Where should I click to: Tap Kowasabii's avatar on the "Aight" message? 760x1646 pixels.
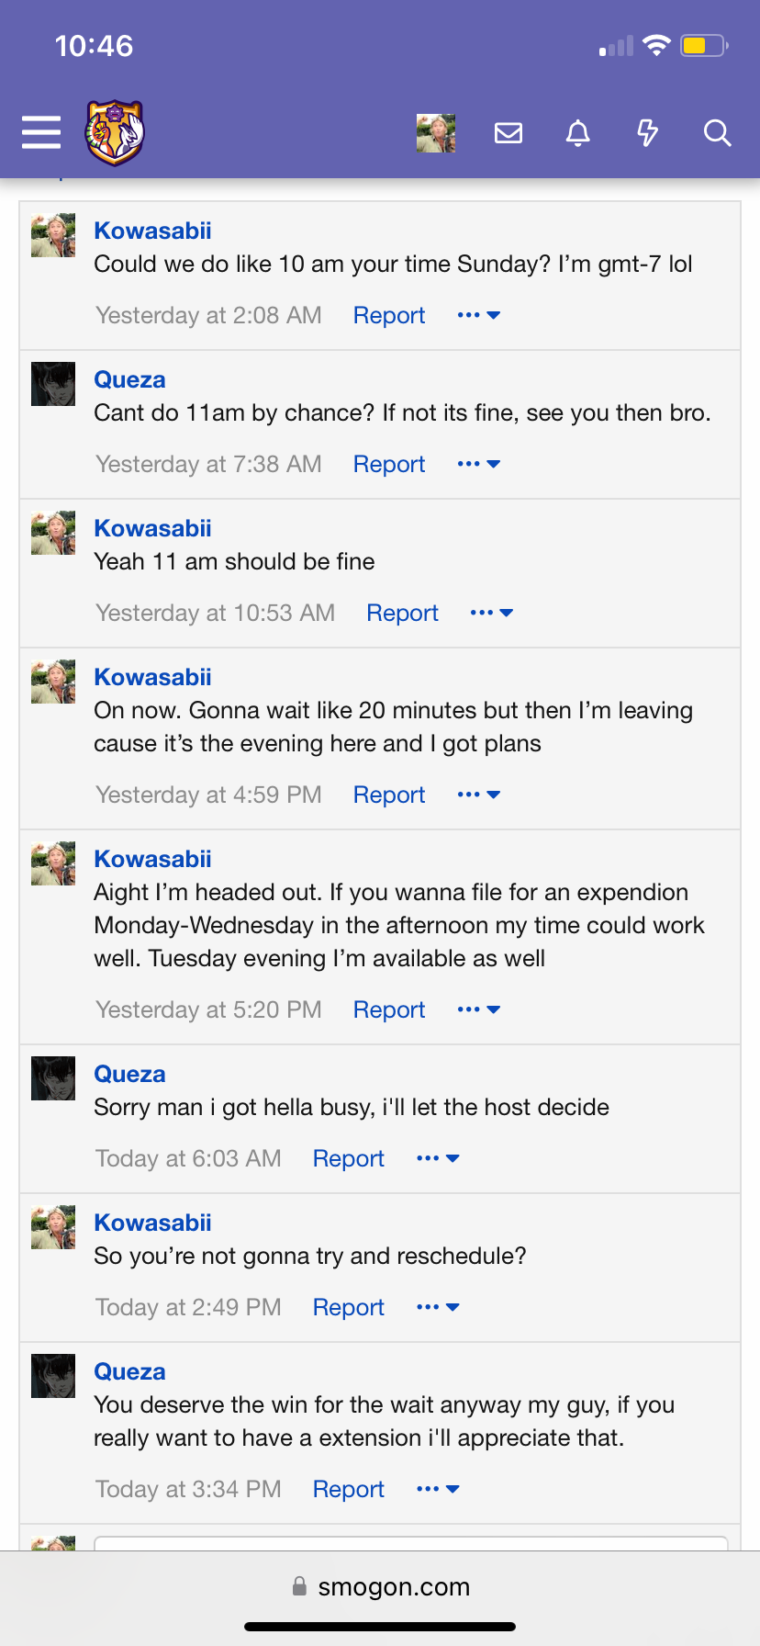(53, 863)
